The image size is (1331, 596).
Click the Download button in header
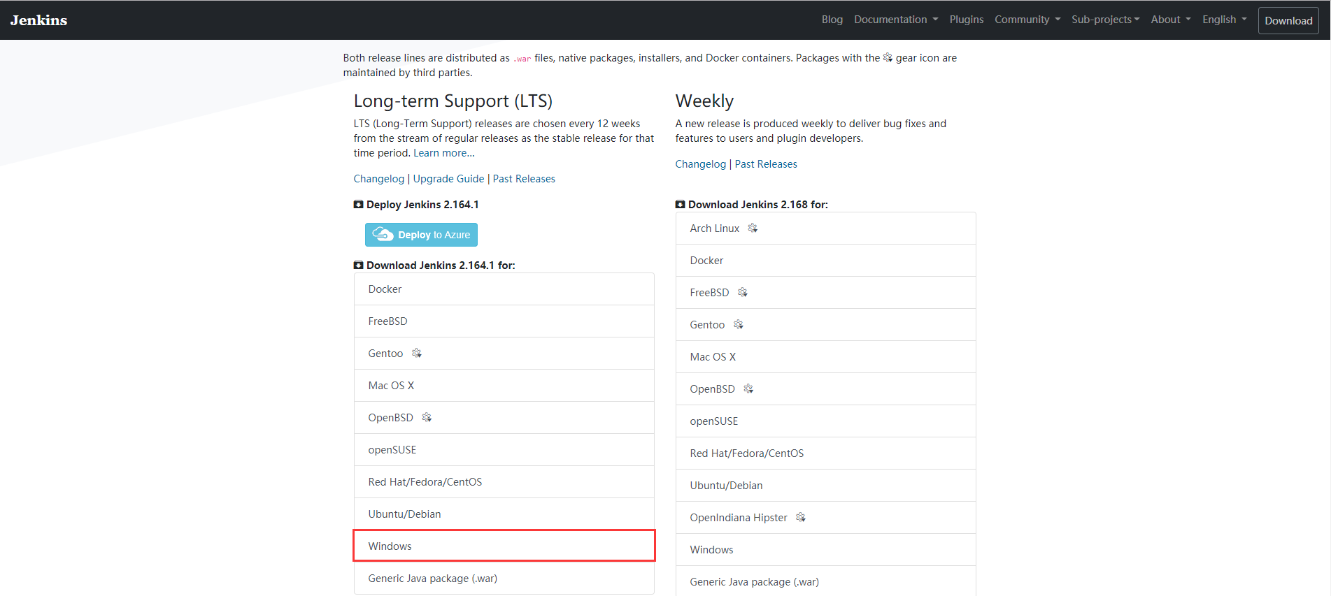[1288, 20]
